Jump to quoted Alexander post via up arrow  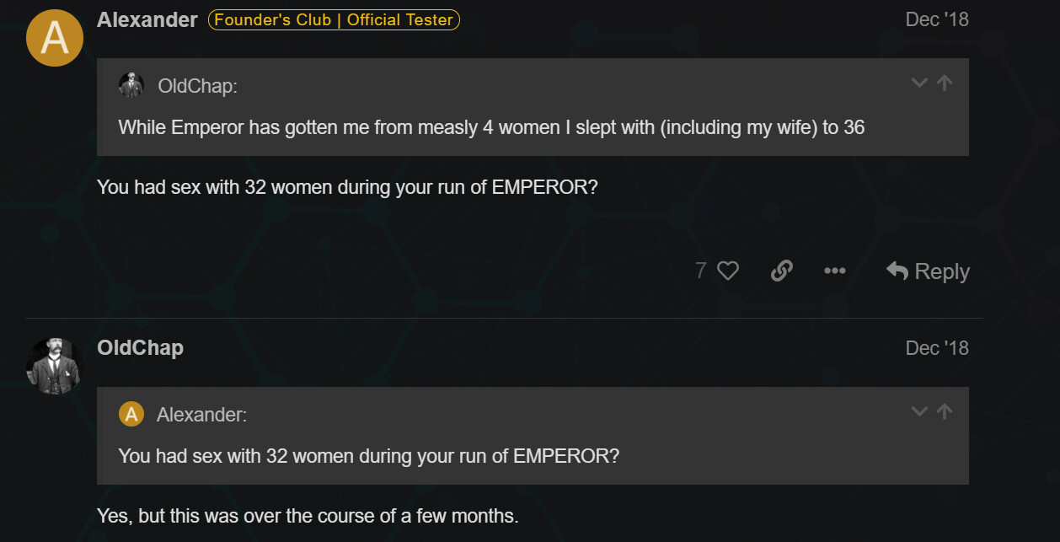pos(945,411)
